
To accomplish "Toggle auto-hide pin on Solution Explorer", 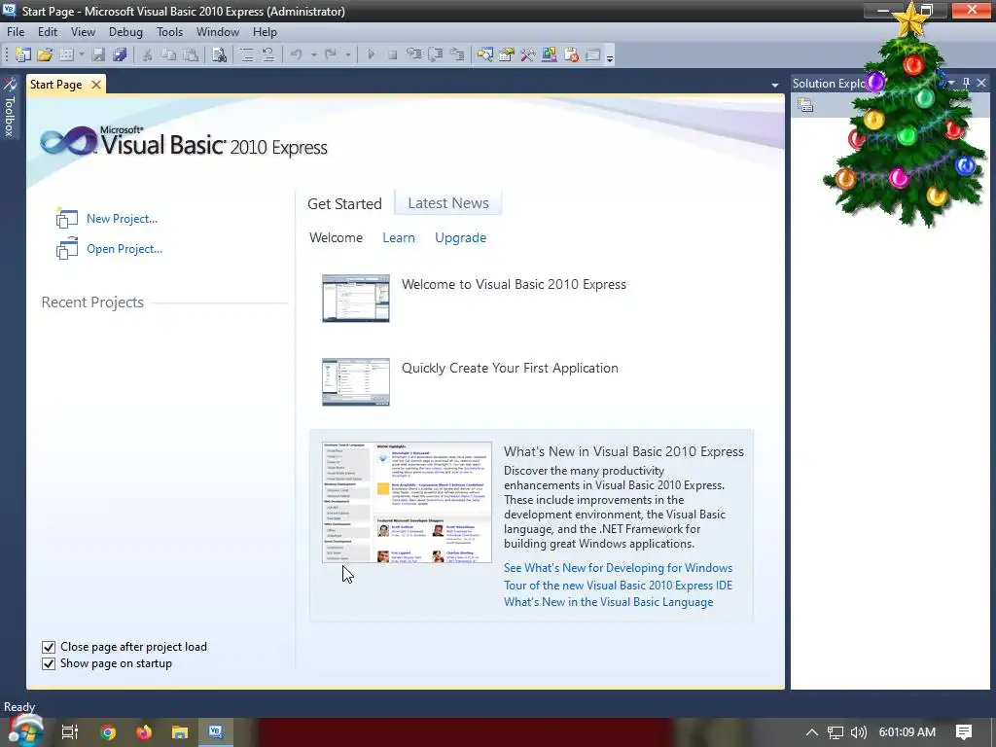I will [966, 83].
